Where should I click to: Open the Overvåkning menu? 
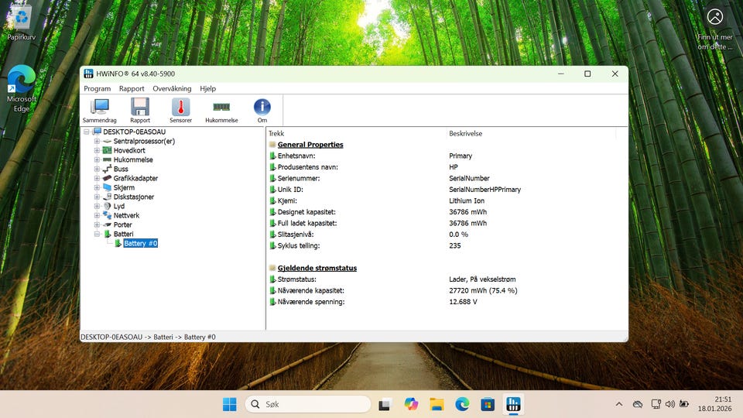[172, 89]
